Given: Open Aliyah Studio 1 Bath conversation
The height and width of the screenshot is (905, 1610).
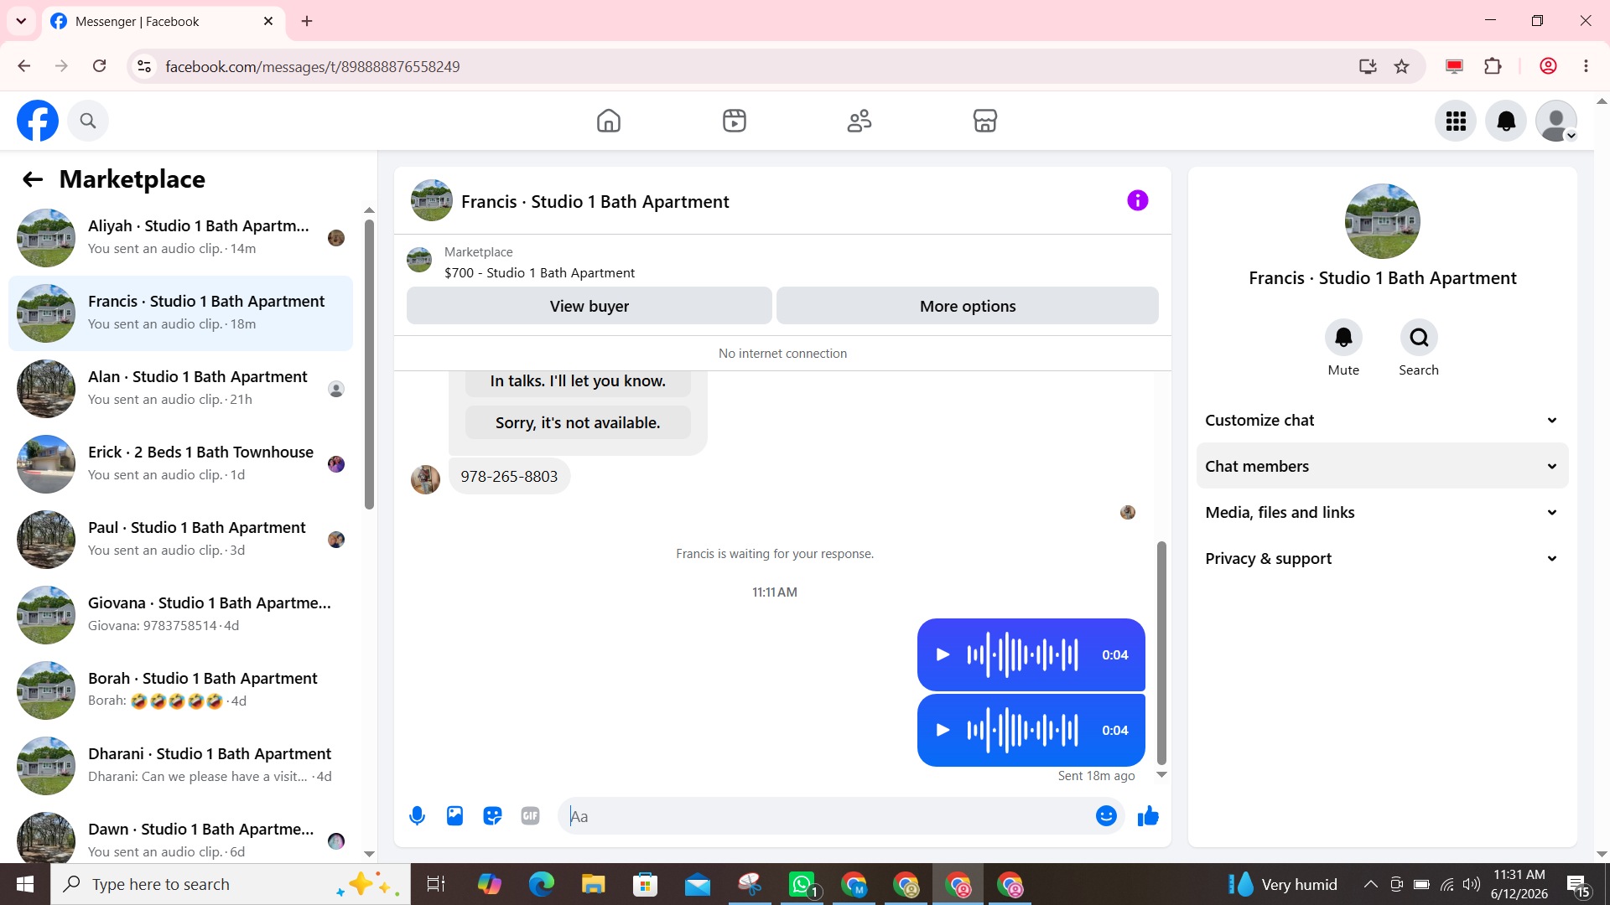Looking at the screenshot, I should (x=180, y=238).
